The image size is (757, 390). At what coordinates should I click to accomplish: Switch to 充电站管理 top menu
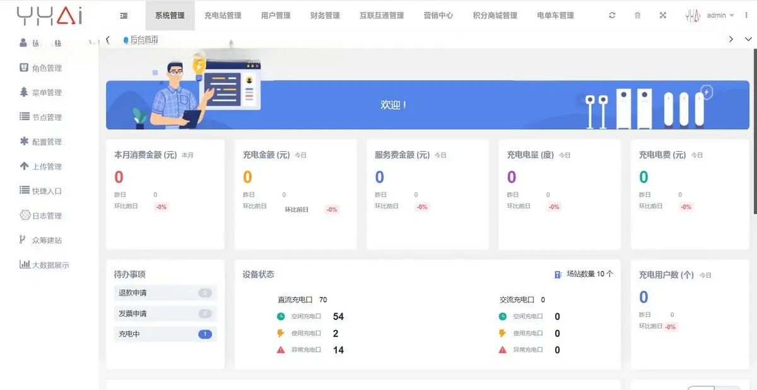(x=223, y=16)
